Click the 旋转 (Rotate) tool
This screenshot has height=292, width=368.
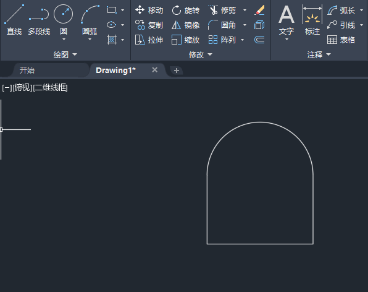185,10
